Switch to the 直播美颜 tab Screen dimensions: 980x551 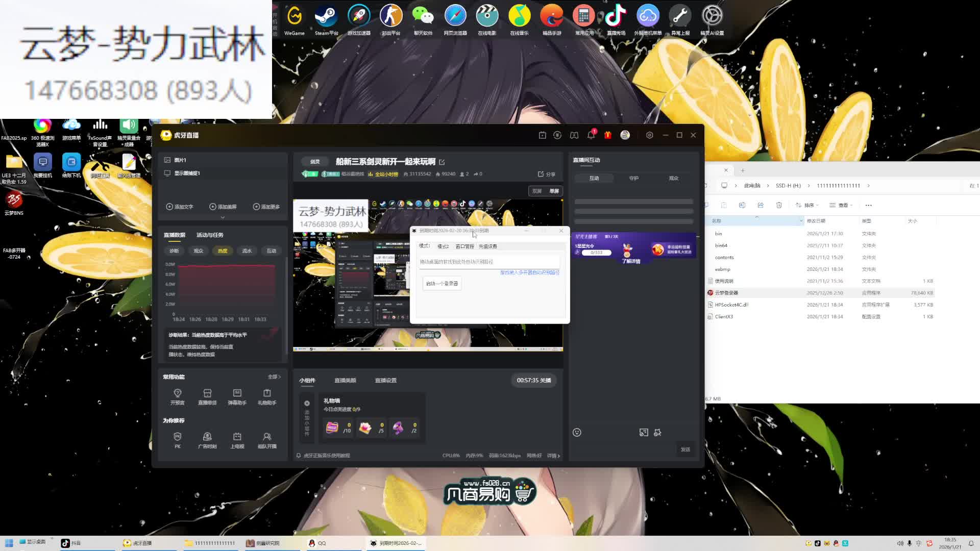tap(345, 381)
